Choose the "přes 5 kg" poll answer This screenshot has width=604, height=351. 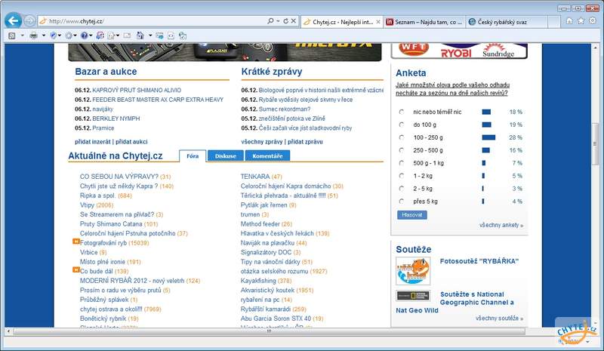[401, 202]
